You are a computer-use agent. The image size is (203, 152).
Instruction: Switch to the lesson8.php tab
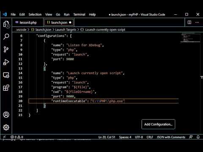coord(28,22)
